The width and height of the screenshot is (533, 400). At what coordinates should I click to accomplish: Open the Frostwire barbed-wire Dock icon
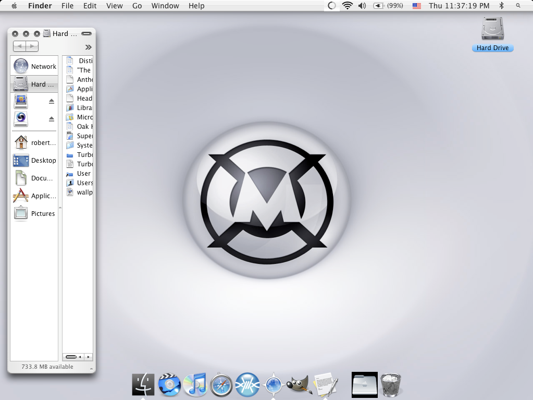click(247, 385)
